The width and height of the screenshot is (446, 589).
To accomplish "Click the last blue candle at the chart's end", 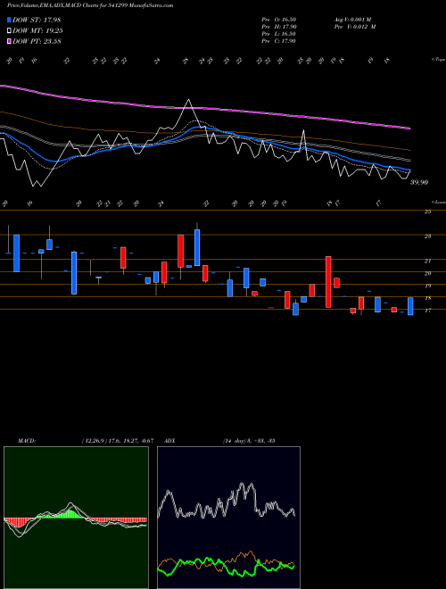I will point(410,306).
